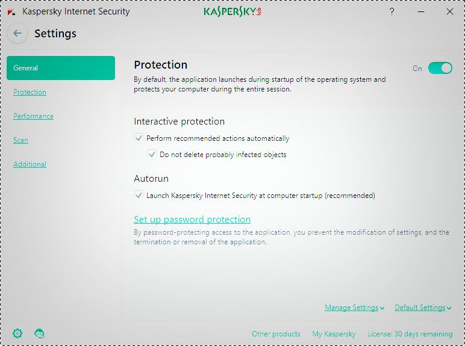The width and height of the screenshot is (465, 346).
Task: Go to the Scan settings section
Action: coord(20,140)
